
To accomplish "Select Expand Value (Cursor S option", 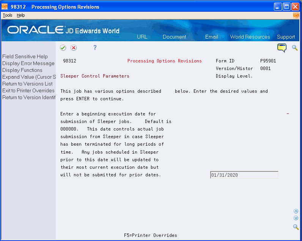I will (29, 77).
